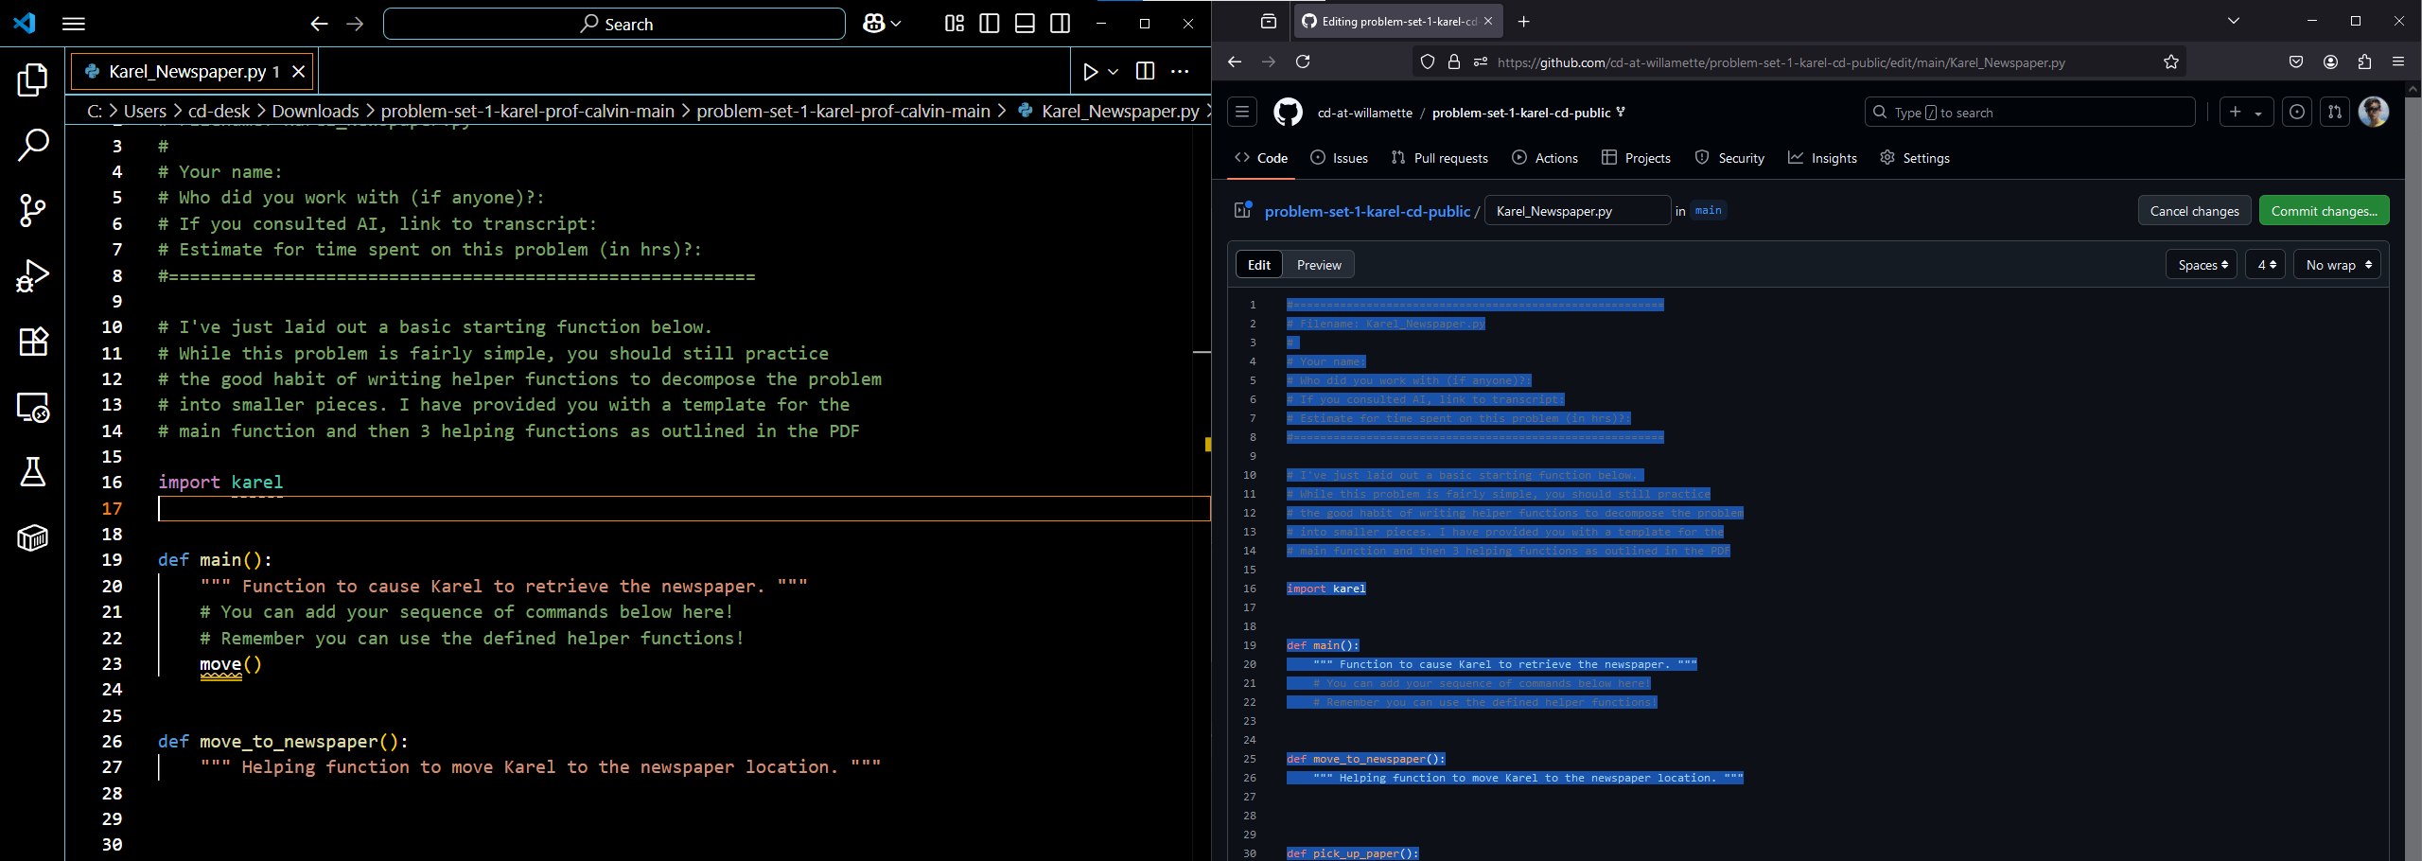Toggle the primary side bar layout
The height and width of the screenshot is (861, 2422).
pos(990,24)
